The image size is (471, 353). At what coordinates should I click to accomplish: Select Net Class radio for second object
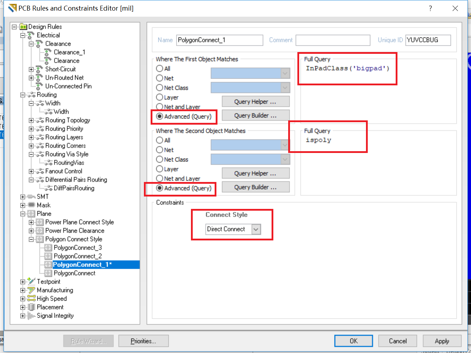pos(160,159)
